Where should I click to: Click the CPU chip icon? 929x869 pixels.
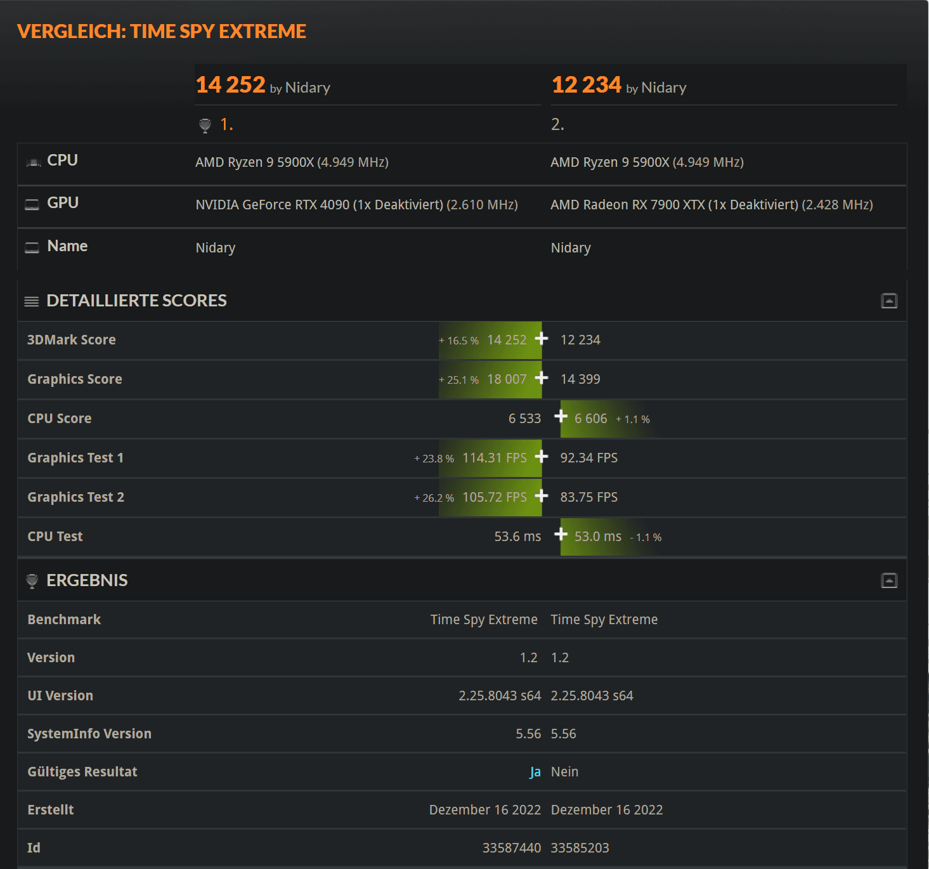coord(33,162)
